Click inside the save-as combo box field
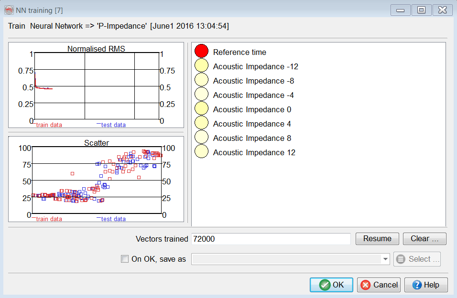The image size is (457, 298). pyautogui.click(x=287, y=259)
